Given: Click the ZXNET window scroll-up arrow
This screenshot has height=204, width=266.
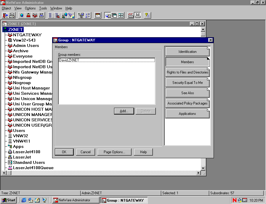Looking at the screenshot, I should pos(203,29).
